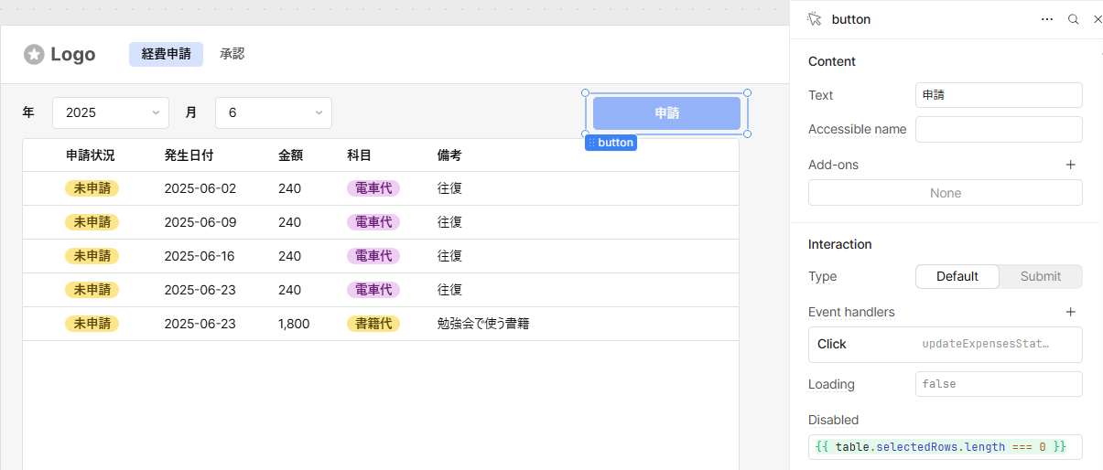Open the 月 6 dropdown
Image resolution: width=1103 pixels, height=470 pixels.
(274, 112)
